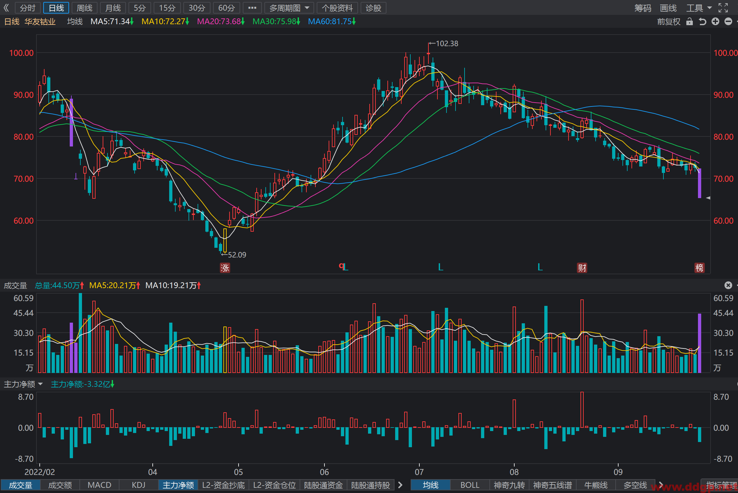The image size is (738, 493).
Task: Open the 诊股 stock diagnosis
Action: pos(374,8)
